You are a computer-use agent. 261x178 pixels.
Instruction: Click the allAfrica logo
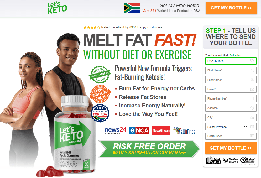click(184, 130)
